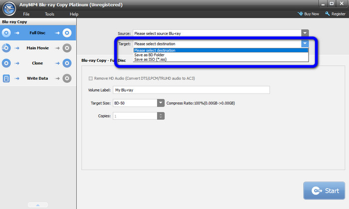Click the Main Movie partial disc icon
The image size is (349, 209).
click(6, 48)
